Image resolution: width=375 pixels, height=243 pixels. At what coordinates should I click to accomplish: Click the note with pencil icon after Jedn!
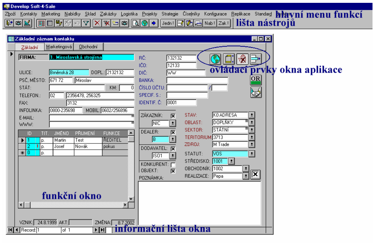click(180, 23)
